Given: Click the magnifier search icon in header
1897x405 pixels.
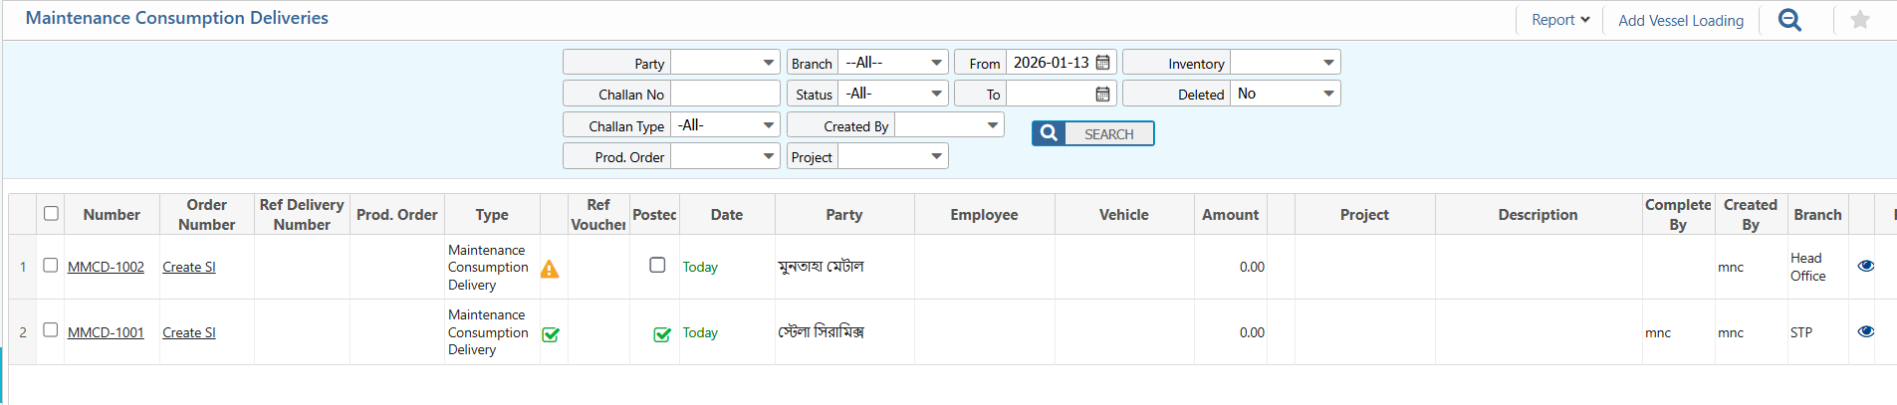Looking at the screenshot, I should pos(1789,20).
